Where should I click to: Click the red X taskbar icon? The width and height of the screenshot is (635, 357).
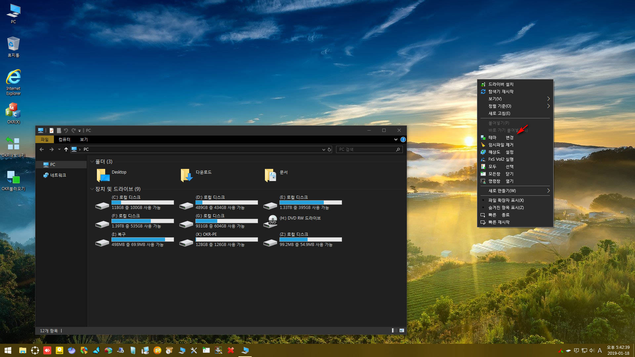231,350
